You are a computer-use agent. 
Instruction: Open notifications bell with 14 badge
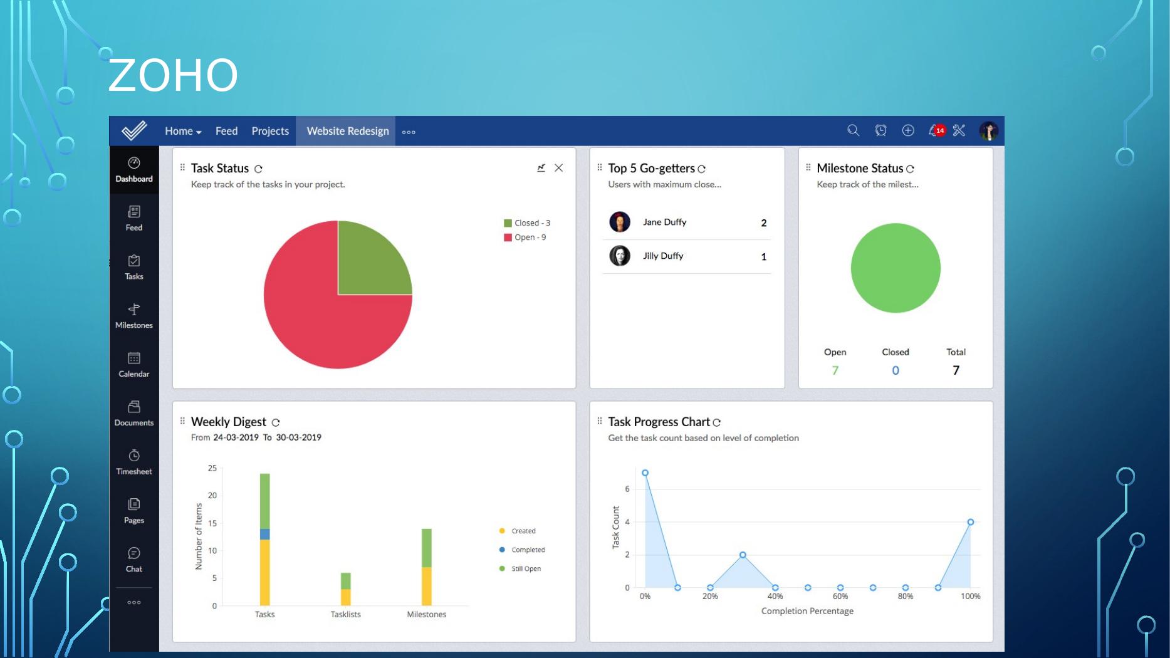tap(935, 130)
